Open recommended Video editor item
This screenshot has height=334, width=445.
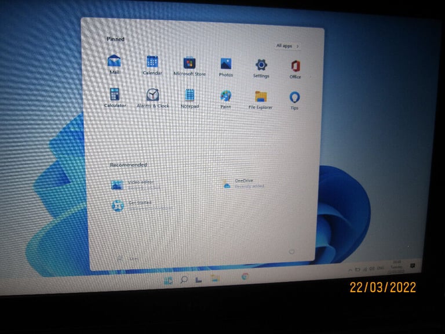pyautogui.click(x=136, y=185)
